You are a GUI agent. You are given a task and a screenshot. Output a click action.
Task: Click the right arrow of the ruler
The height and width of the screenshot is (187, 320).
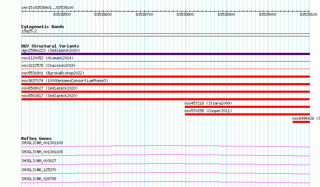(309, 11)
